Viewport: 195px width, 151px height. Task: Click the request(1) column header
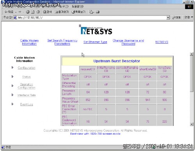pyautogui.click(x=88, y=69)
